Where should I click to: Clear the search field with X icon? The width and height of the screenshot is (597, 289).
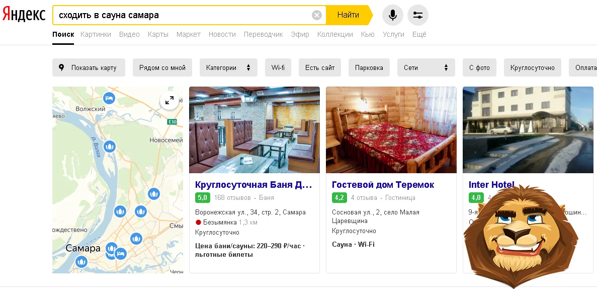(317, 15)
